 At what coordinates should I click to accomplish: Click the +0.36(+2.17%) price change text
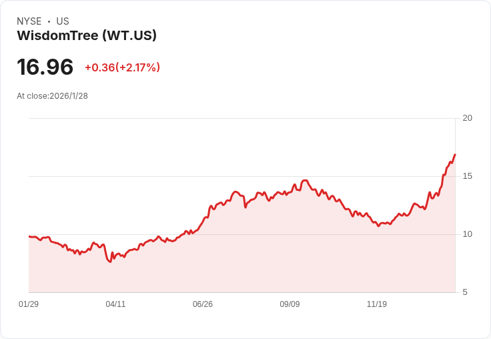point(123,67)
